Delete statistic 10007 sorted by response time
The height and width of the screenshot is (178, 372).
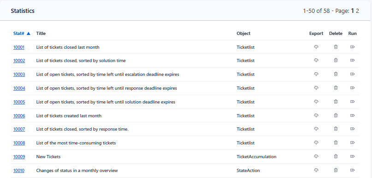pyautogui.click(x=336, y=129)
